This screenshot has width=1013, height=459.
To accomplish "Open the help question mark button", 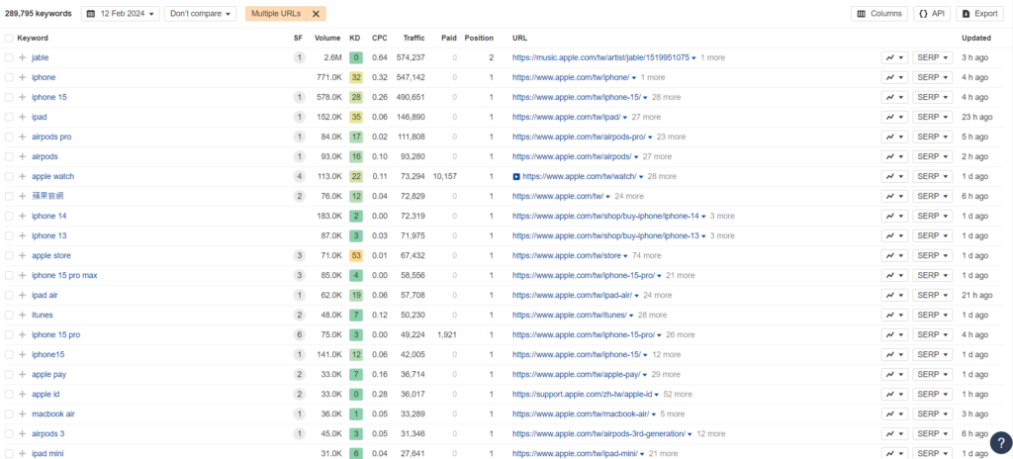I will click(x=1001, y=443).
